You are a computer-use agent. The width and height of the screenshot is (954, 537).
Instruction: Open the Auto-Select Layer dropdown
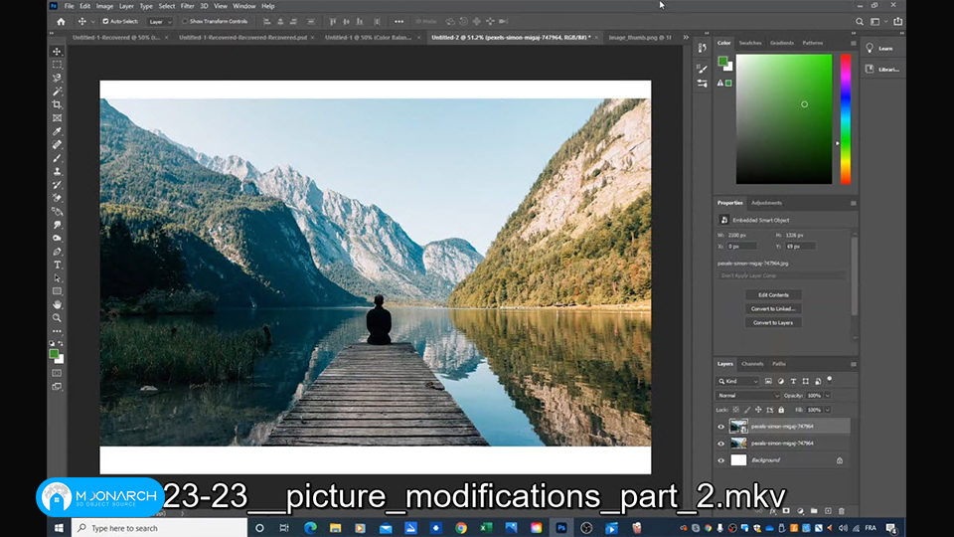tap(161, 22)
